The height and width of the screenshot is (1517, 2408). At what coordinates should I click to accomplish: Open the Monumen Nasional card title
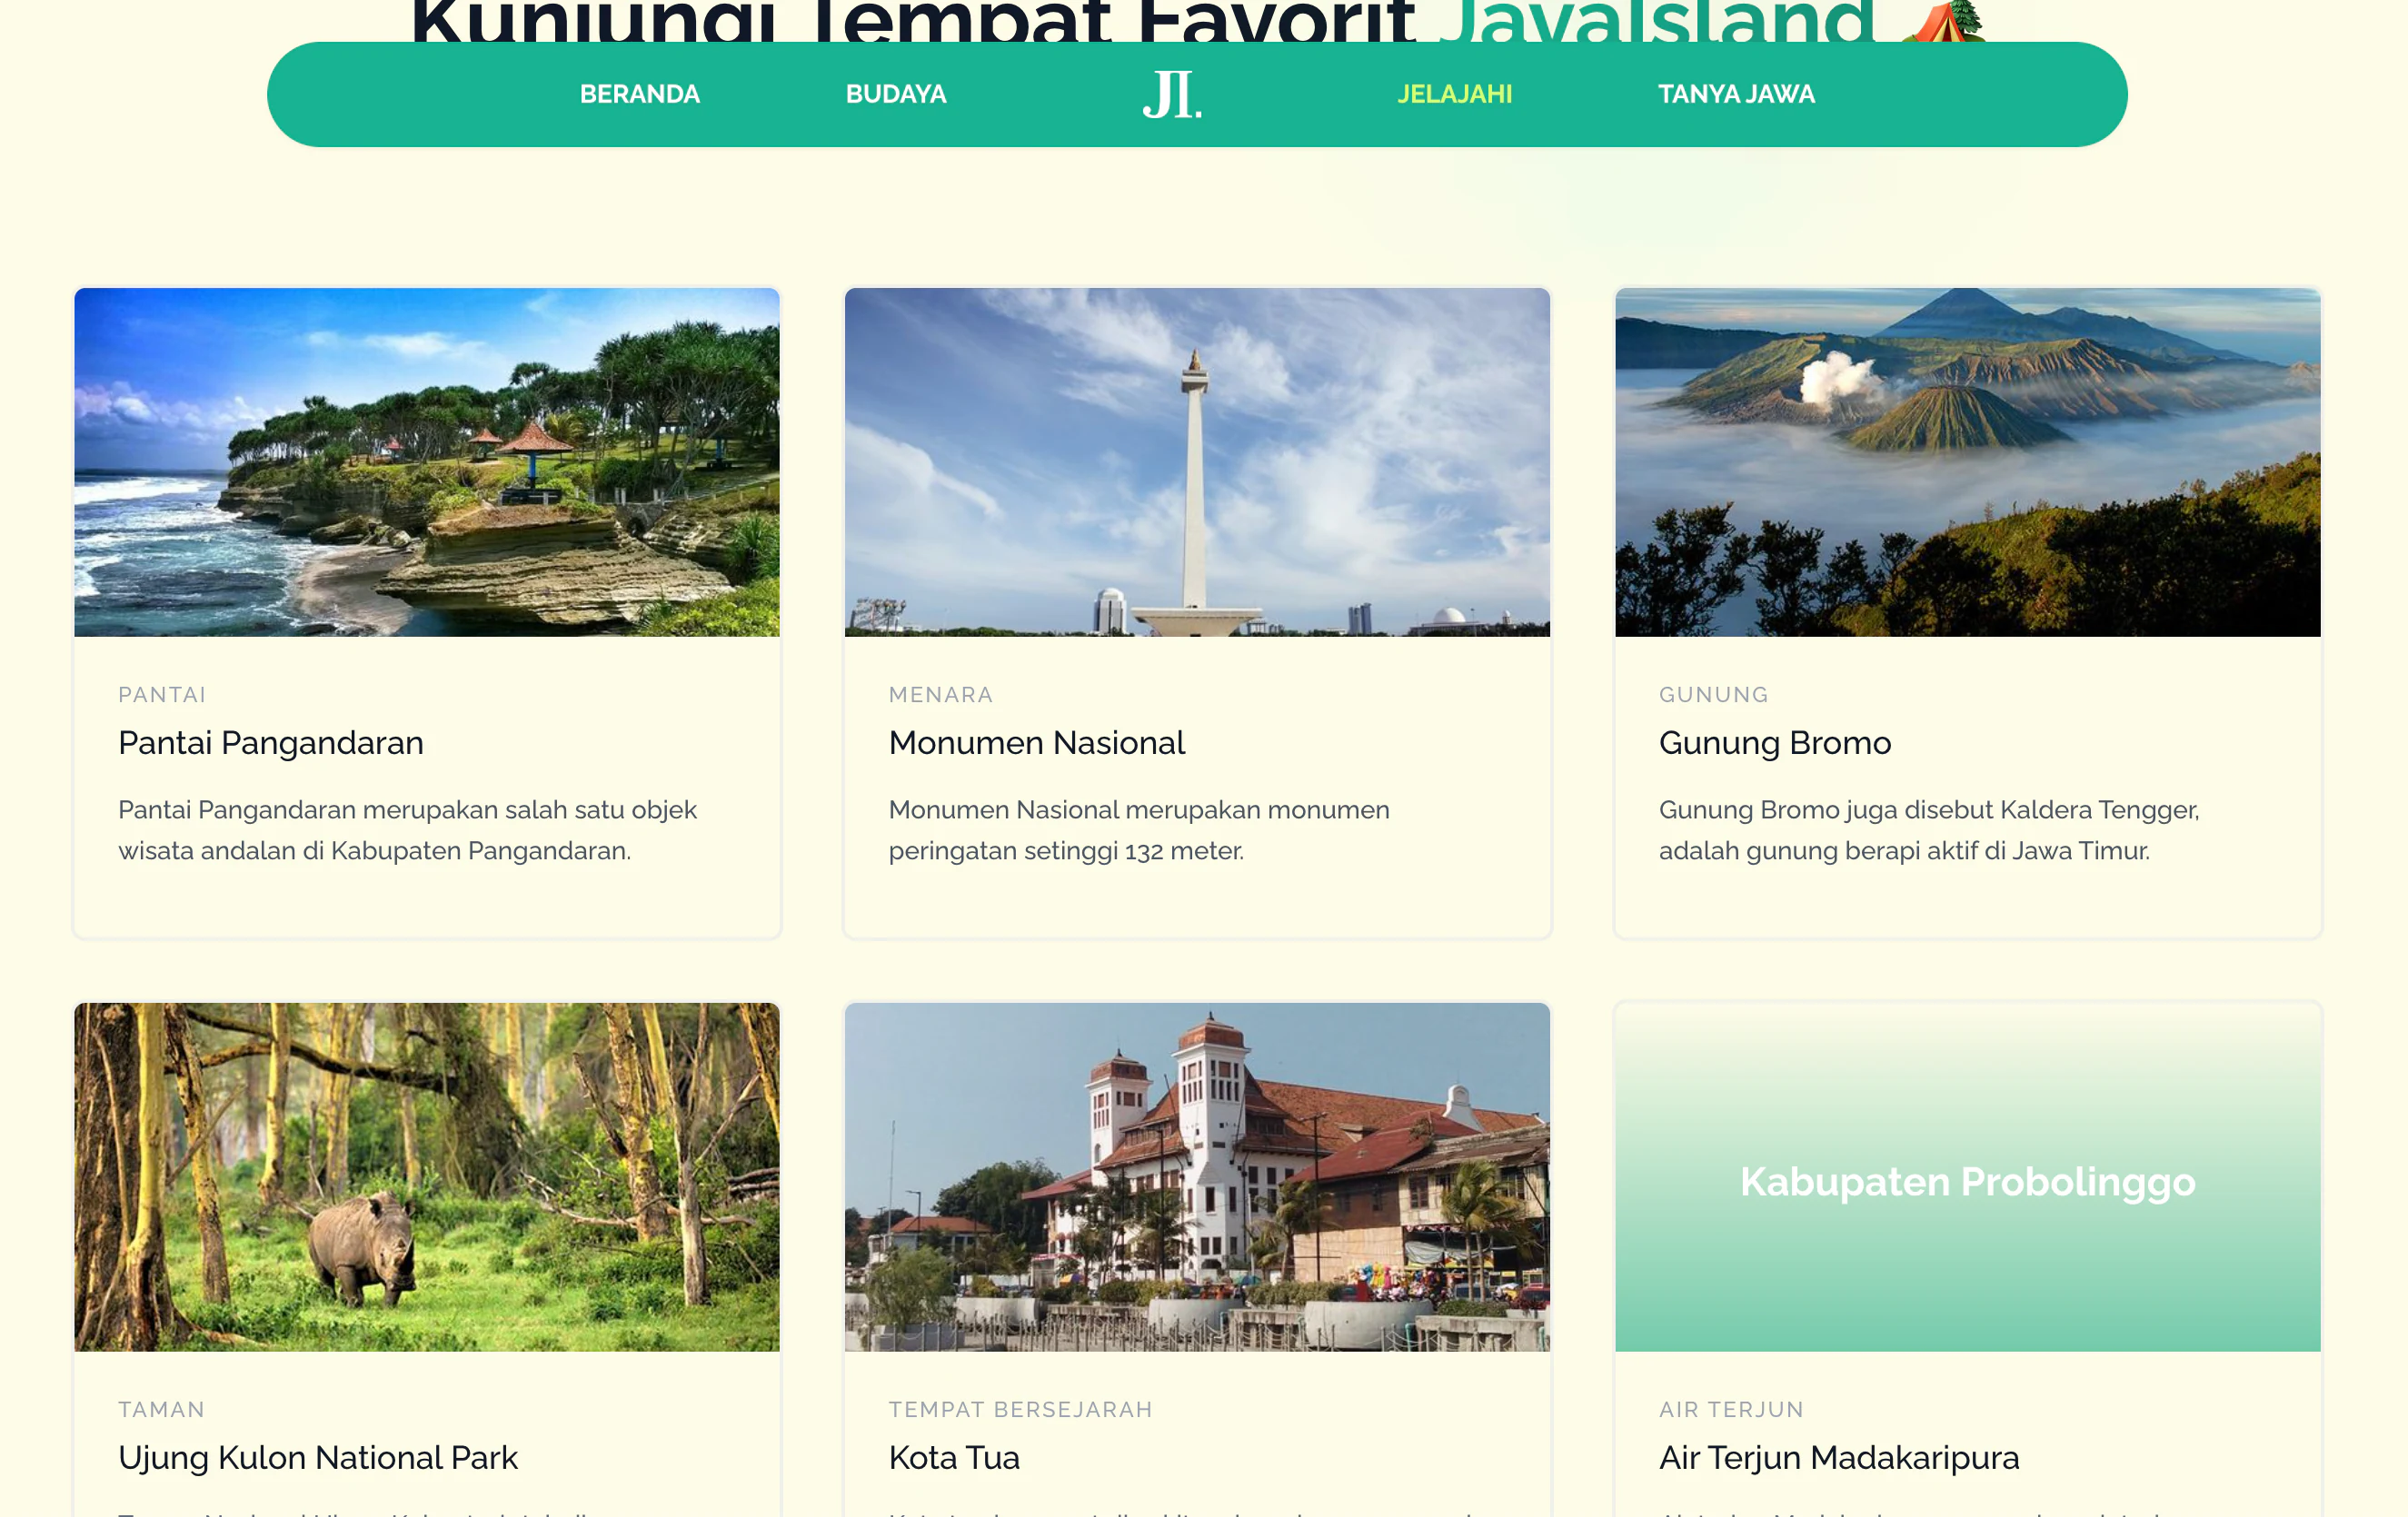1037,743
